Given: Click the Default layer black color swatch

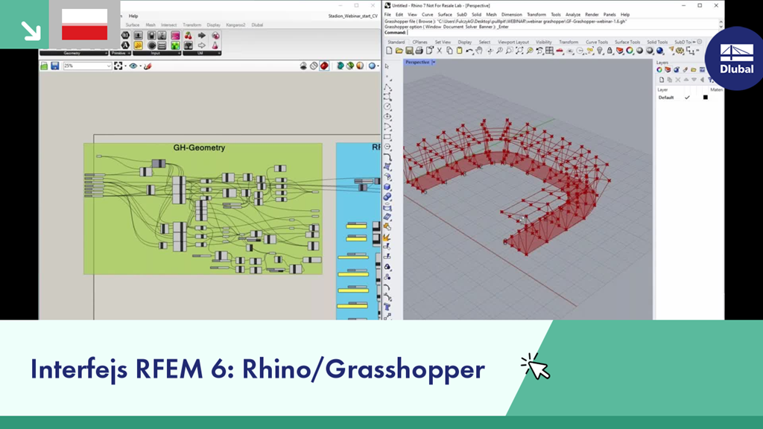Looking at the screenshot, I should pos(705,98).
